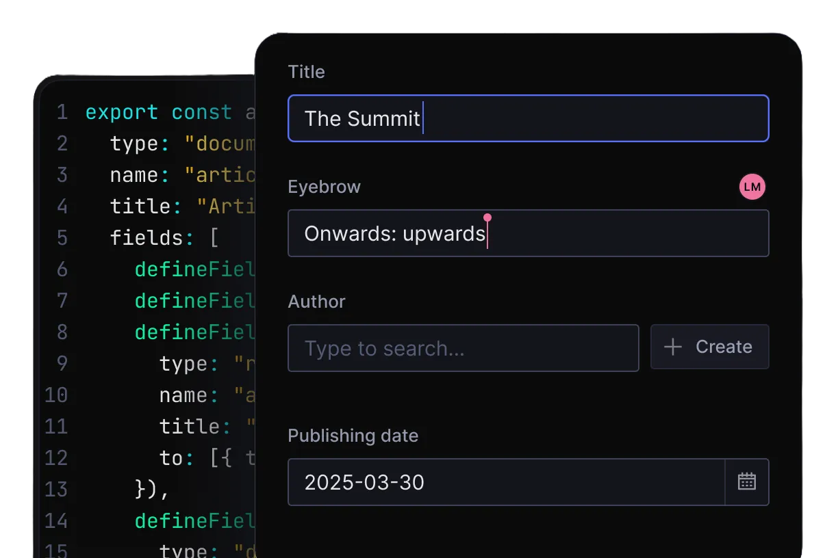Click the Create button for Author

[x=709, y=347]
